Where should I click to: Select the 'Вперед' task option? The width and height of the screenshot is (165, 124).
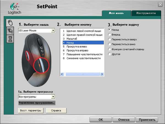[110, 34]
